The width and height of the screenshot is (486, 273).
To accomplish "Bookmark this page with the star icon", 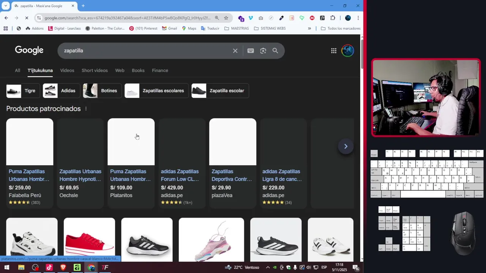I will [226, 18].
